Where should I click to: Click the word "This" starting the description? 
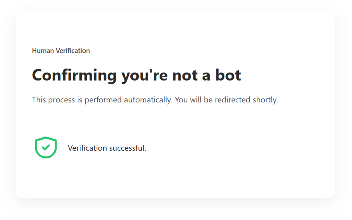[39, 100]
